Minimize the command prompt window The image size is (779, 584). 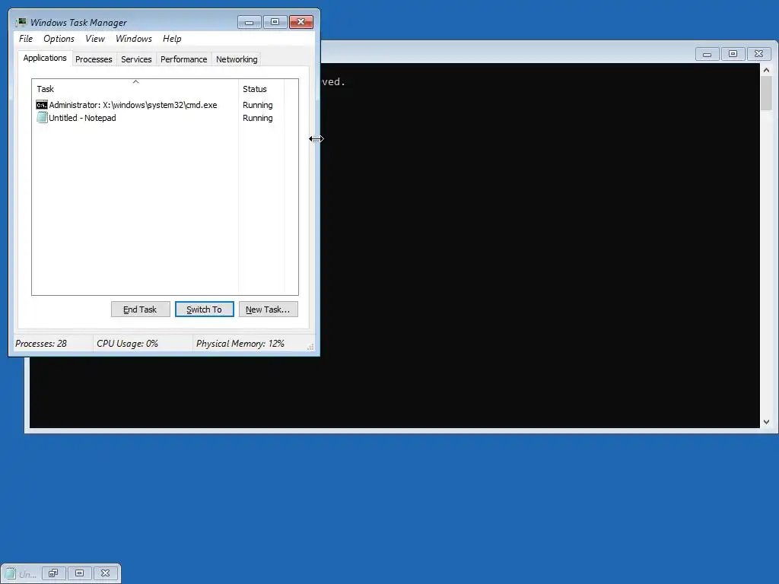click(707, 54)
